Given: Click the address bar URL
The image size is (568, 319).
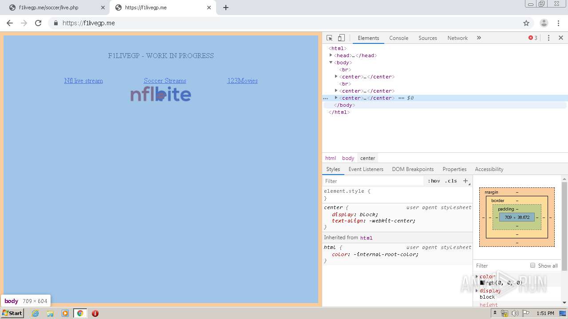Looking at the screenshot, I should (x=89, y=23).
